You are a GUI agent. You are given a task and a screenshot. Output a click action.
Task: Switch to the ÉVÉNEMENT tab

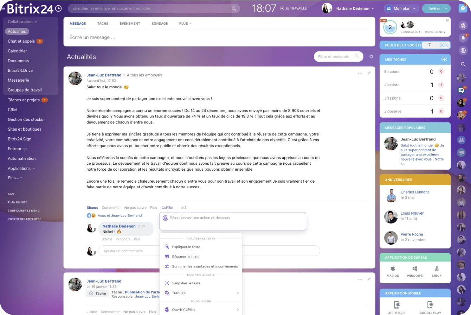coord(130,24)
